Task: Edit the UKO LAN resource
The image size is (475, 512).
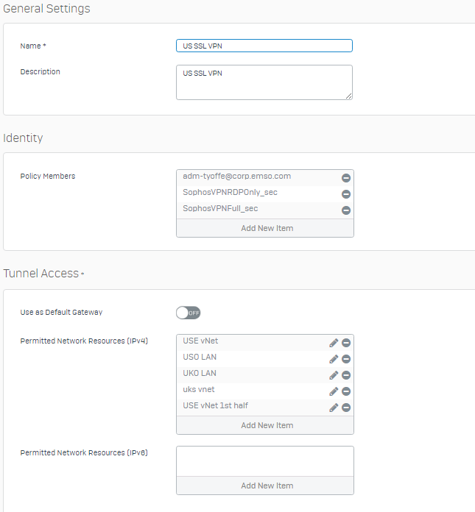Action: tap(334, 375)
